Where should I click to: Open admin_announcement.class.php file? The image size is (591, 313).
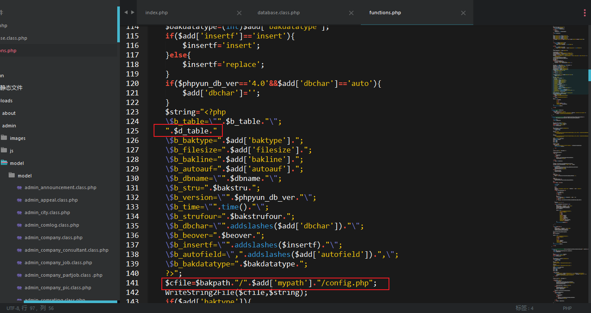tap(61, 187)
